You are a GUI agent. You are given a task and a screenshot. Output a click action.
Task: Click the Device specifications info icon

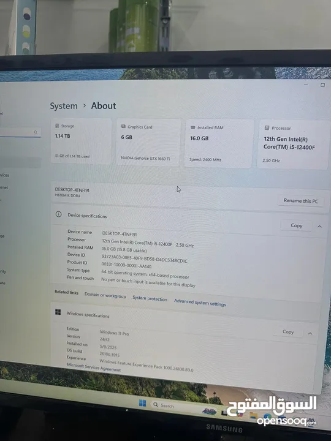[59, 214]
